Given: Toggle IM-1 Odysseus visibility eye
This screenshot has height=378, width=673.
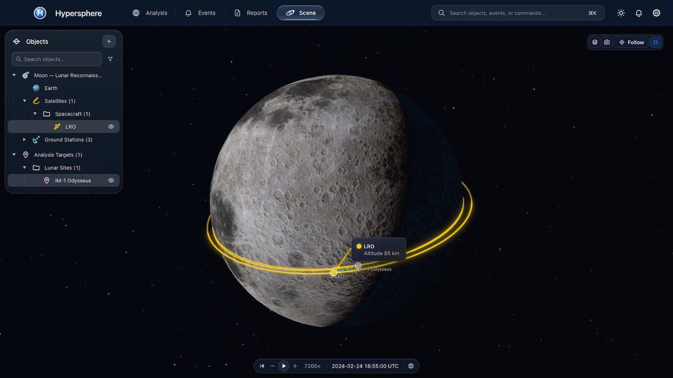Looking at the screenshot, I should [111, 181].
